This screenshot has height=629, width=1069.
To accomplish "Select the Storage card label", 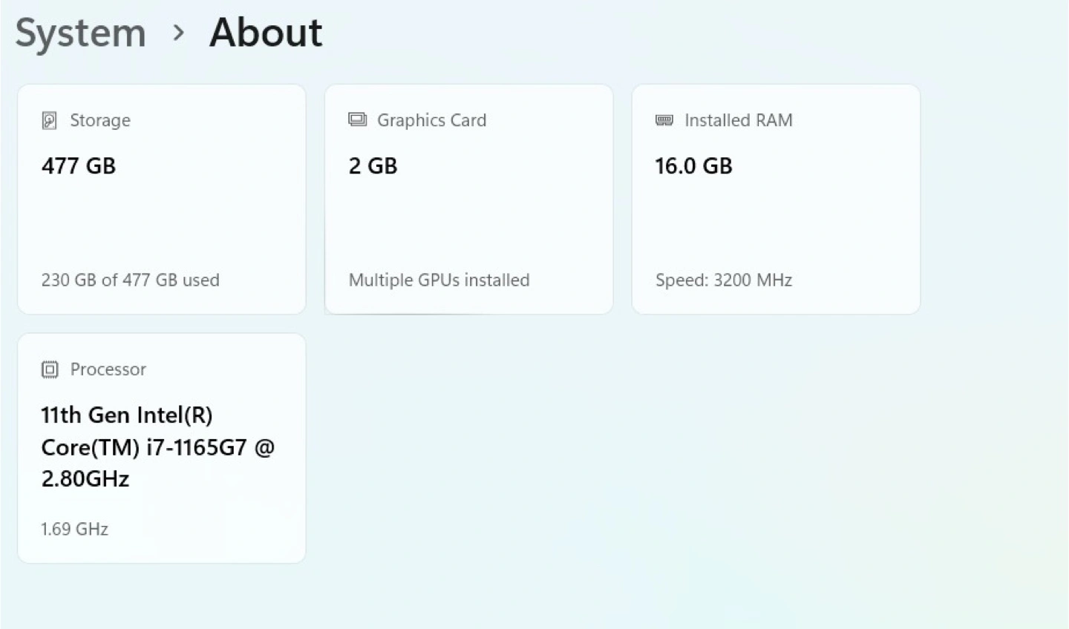I will point(100,120).
